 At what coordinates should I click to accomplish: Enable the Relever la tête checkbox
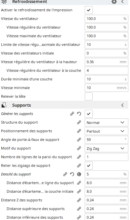pos(89,96)
